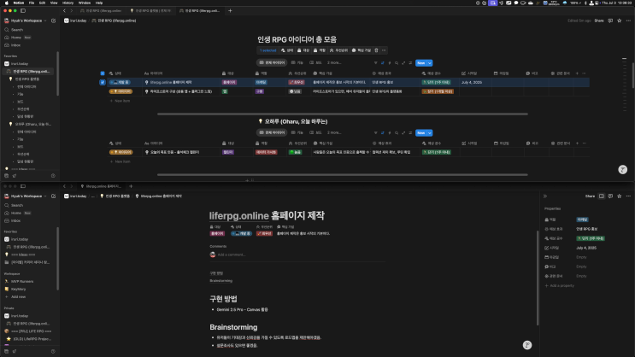Open the Edit menu in the menu bar
This screenshot has width=635, height=357.
(42, 3)
